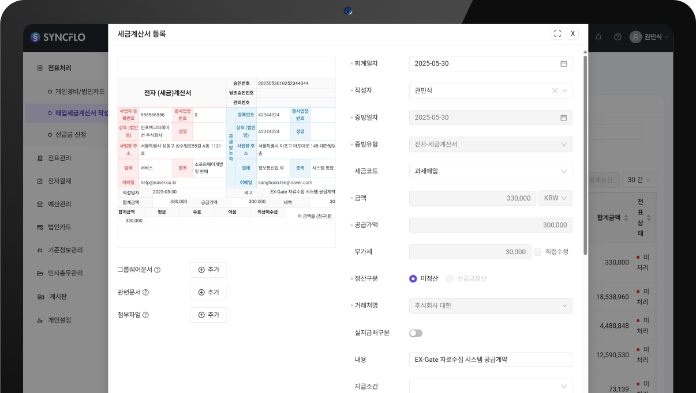This screenshot has width=696, height=393.
Task: Click the 권민식 profile avatar icon
Action: (x=636, y=37)
